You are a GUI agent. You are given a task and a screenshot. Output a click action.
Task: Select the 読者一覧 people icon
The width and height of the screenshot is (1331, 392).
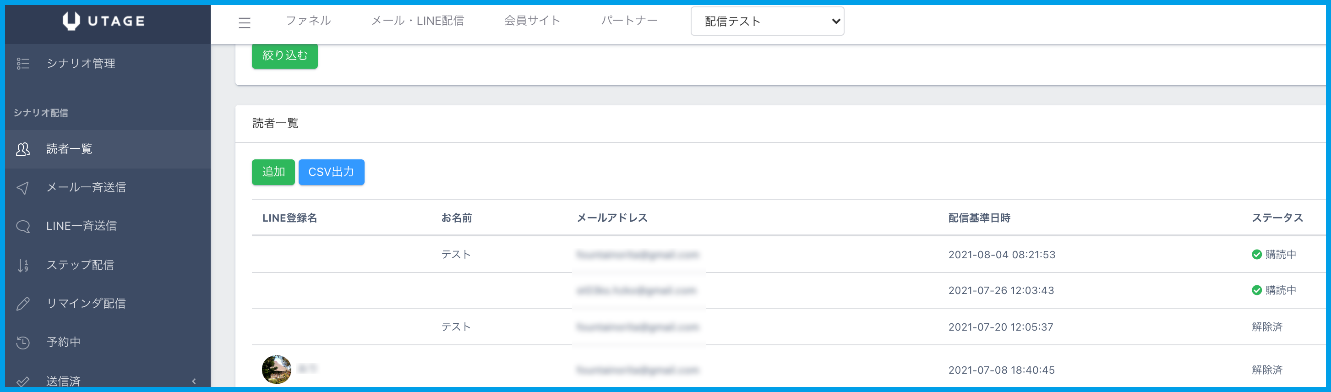pos(23,149)
